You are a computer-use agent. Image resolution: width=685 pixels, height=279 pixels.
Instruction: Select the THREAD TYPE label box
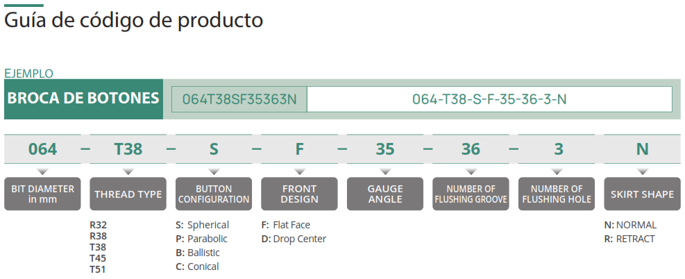point(128,194)
